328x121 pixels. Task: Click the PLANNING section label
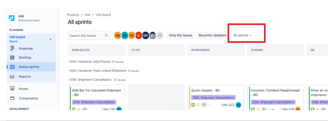[16, 30]
